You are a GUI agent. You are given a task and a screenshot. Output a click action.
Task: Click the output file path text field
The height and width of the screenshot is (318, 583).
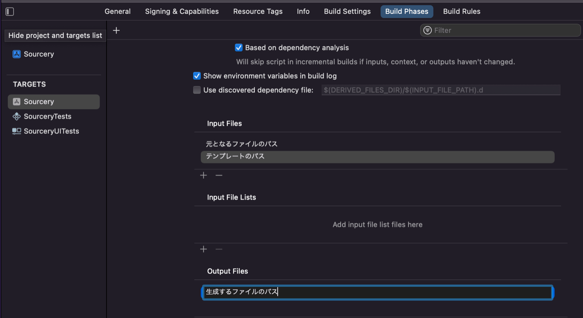378,292
